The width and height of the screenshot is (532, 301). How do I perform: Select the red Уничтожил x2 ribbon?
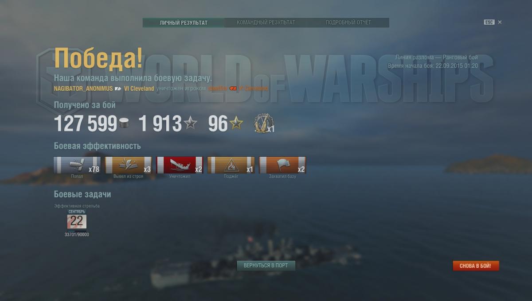point(180,165)
